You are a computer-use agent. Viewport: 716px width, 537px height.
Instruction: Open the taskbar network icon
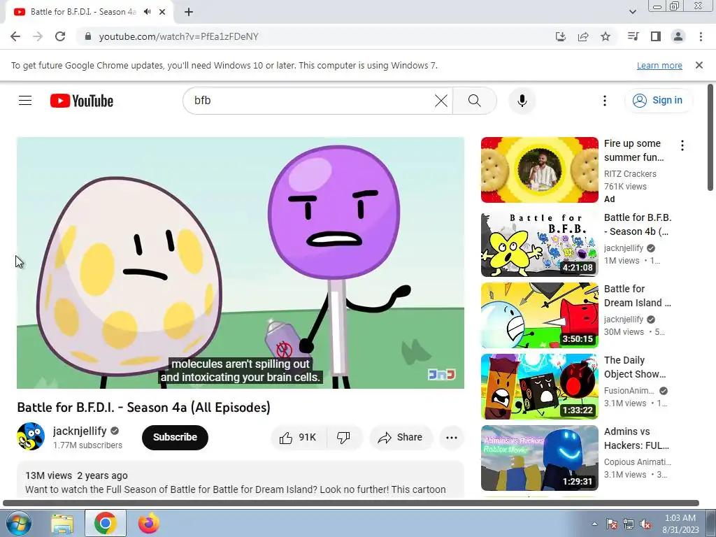click(629, 524)
